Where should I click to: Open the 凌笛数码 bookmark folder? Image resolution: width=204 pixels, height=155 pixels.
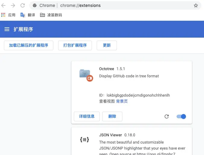point(51,15)
